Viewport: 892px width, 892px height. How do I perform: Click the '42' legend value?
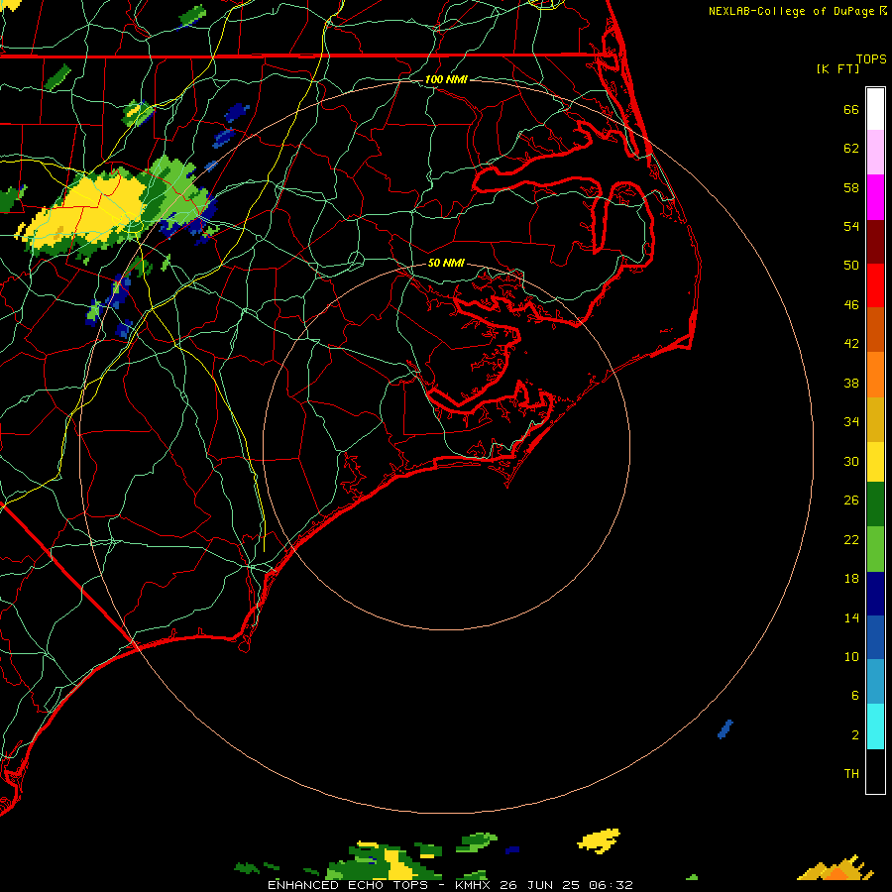tap(851, 344)
